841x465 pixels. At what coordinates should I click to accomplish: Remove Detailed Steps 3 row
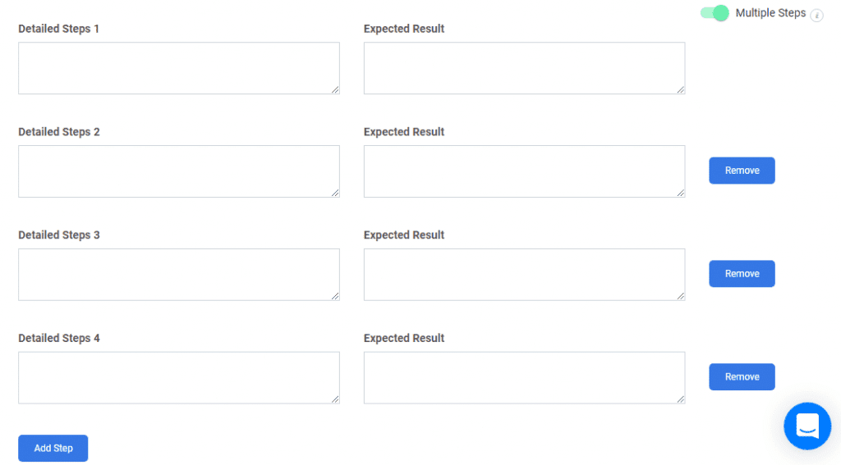(742, 274)
